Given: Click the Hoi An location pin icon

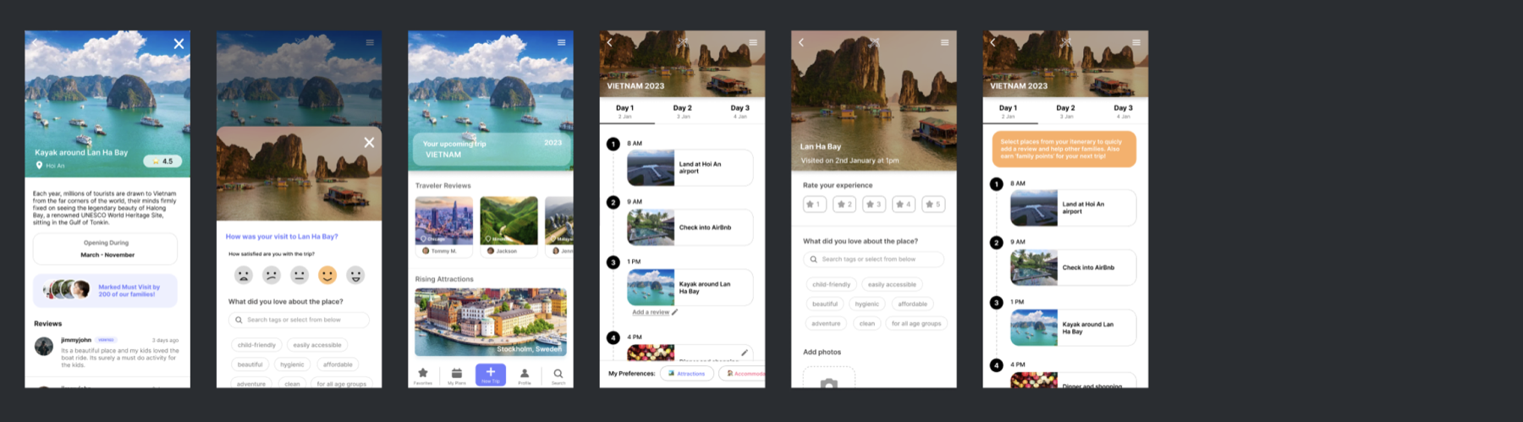Looking at the screenshot, I should point(39,165).
